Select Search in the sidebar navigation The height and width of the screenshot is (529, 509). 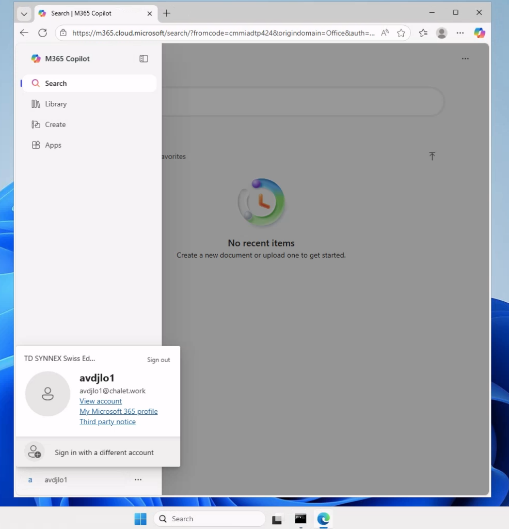coord(56,83)
